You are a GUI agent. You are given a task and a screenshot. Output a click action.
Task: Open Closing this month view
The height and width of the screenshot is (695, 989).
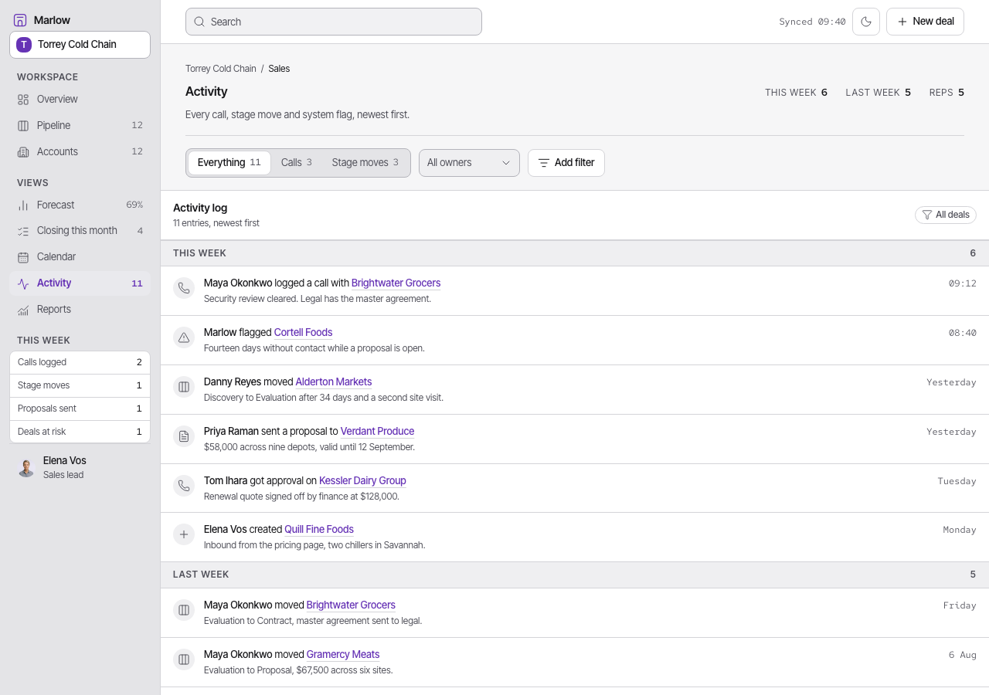tap(80, 230)
